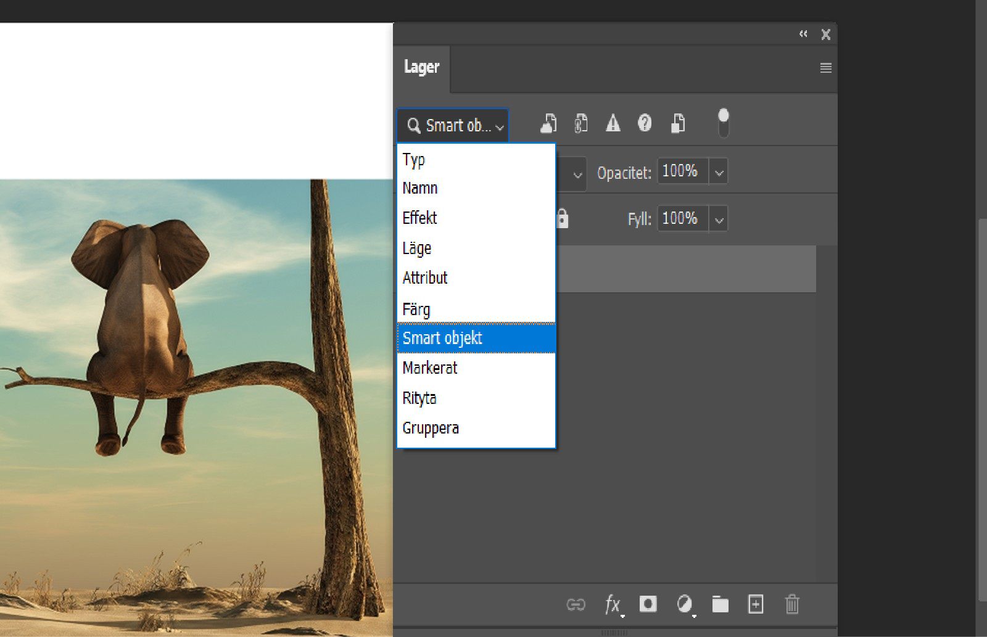Open the layer styles fx menu
This screenshot has width=987, height=637.
pyautogui.click(x=613, y=605)
